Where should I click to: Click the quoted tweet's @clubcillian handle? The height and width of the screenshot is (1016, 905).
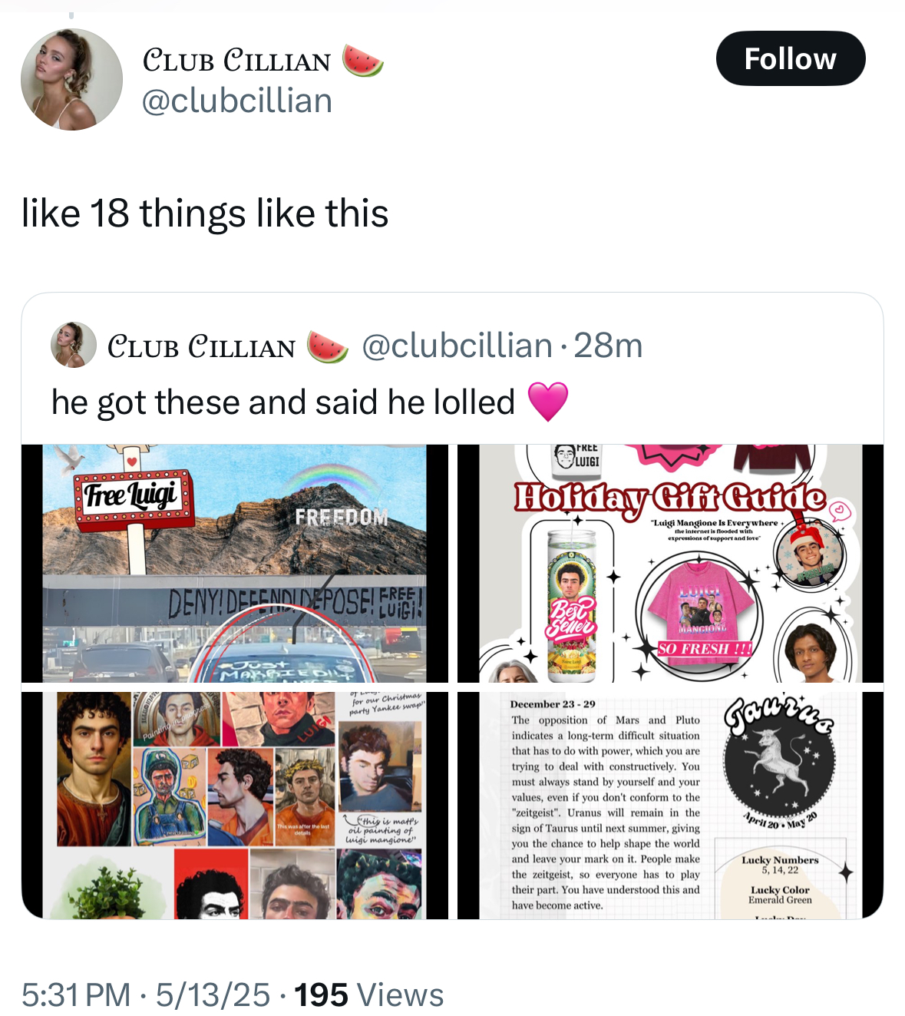point(457,346)
